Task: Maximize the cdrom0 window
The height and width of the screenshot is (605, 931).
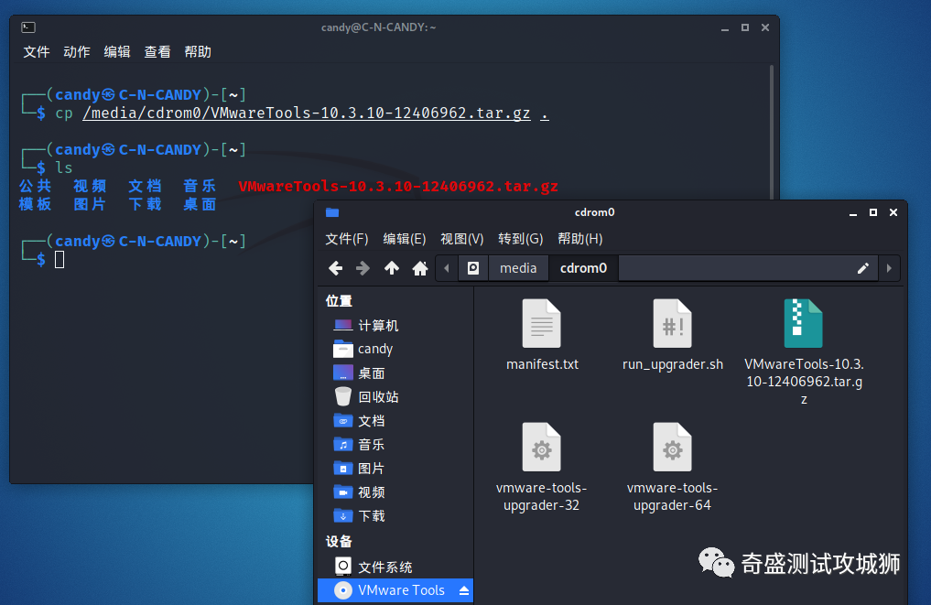Action: (x=873, y=212)
